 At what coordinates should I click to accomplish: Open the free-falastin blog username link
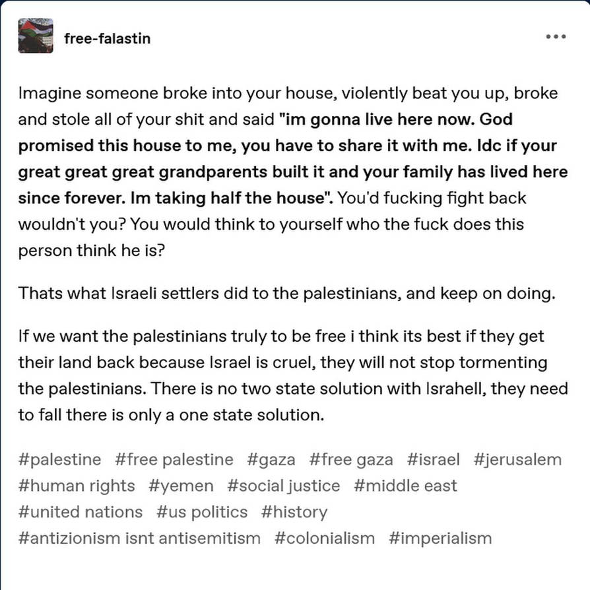point(107,38)
